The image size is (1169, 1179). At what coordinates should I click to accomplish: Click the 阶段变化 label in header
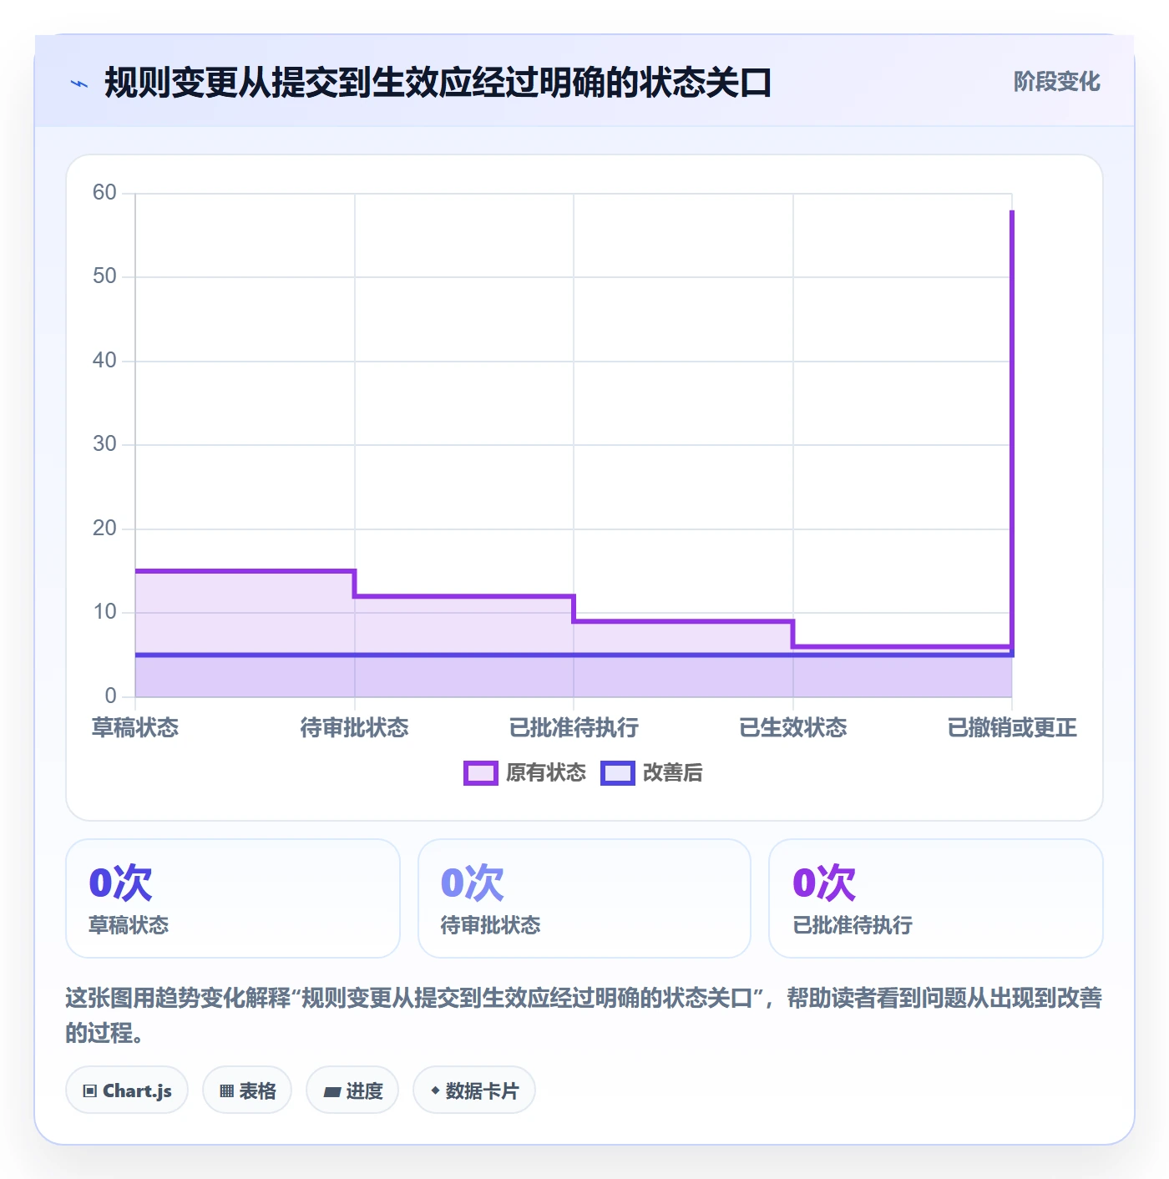[x=1056, y=82]
